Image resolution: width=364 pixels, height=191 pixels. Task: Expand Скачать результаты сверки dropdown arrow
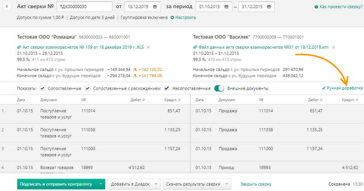pos(227,184)
